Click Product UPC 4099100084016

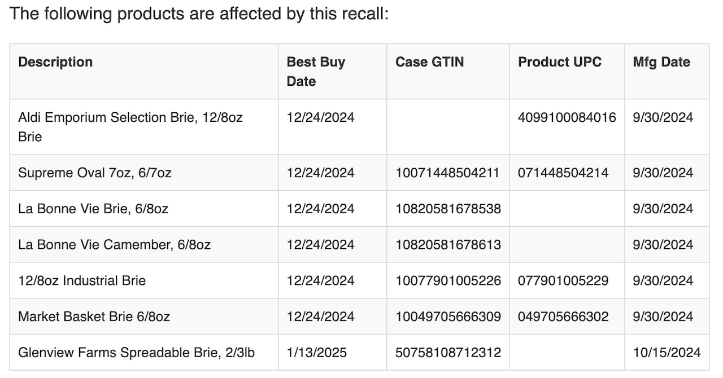(x=567, y=118)
